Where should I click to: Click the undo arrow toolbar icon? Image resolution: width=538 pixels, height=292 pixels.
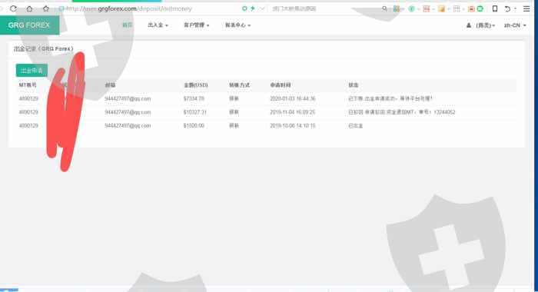[507, 9]
